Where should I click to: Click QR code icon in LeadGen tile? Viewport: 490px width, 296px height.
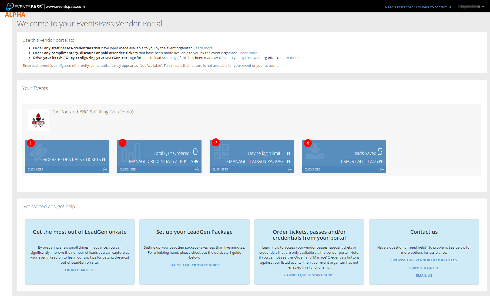point(221,151)
